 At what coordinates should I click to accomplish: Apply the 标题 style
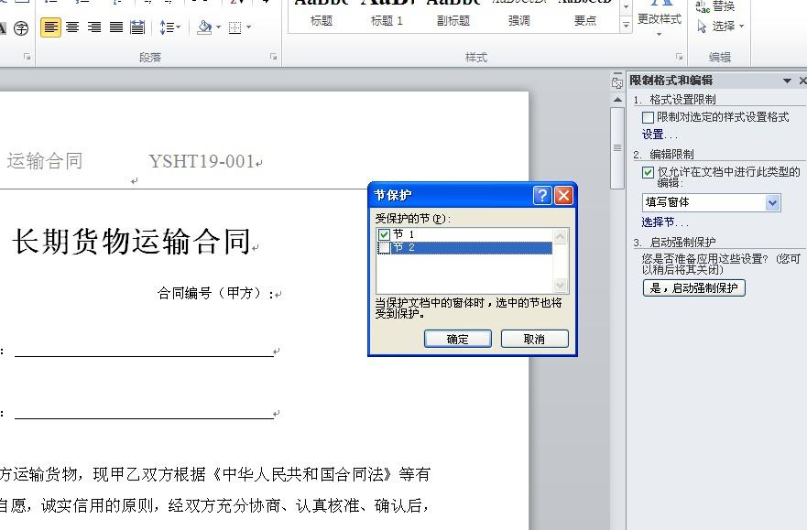322,15
